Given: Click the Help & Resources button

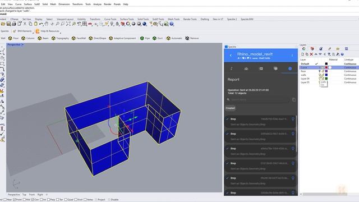Looking at the screenshot, I should tap(48, 31).
